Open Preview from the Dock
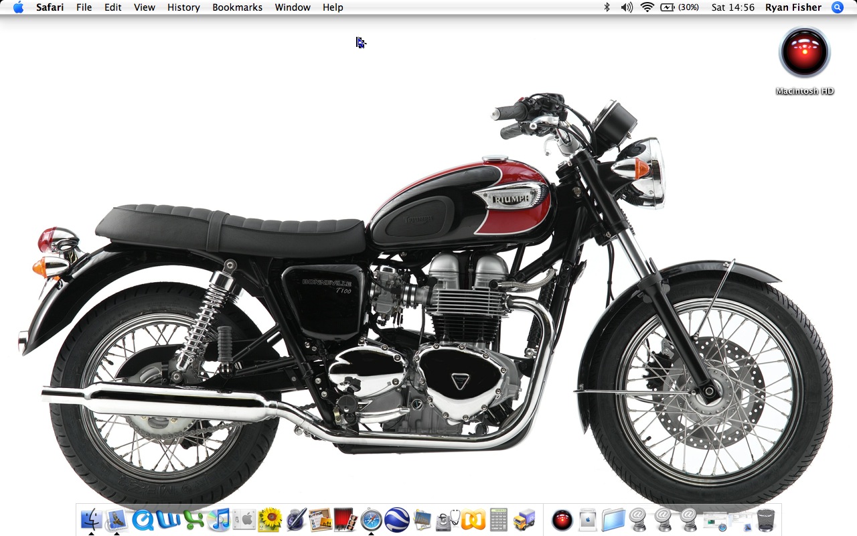This screenshot has width=857, height=536. click(422, 520)
